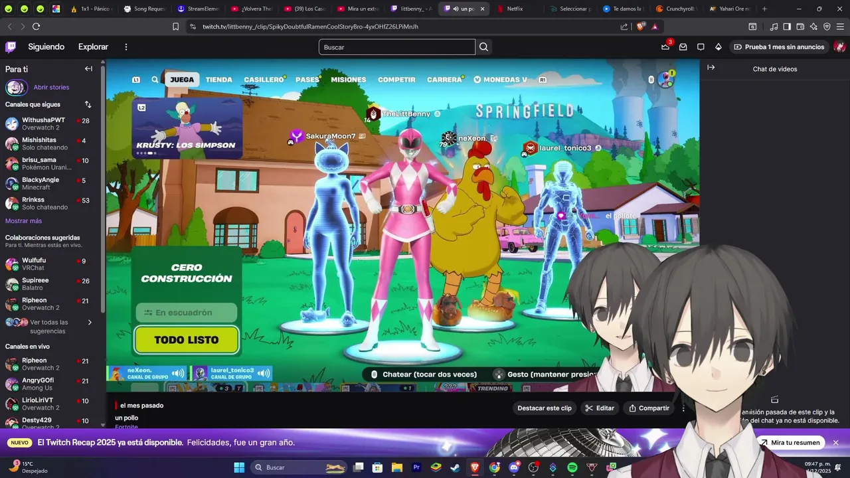Click the Compartir button
The width and height of the screenshot is (850, 478).
(649, 408)
